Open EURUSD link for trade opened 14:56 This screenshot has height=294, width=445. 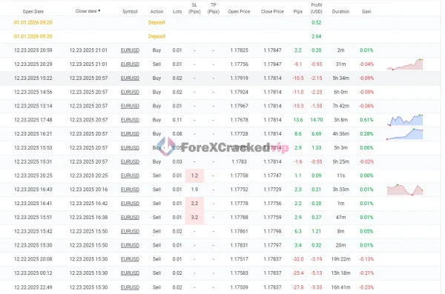click(130, 92)
